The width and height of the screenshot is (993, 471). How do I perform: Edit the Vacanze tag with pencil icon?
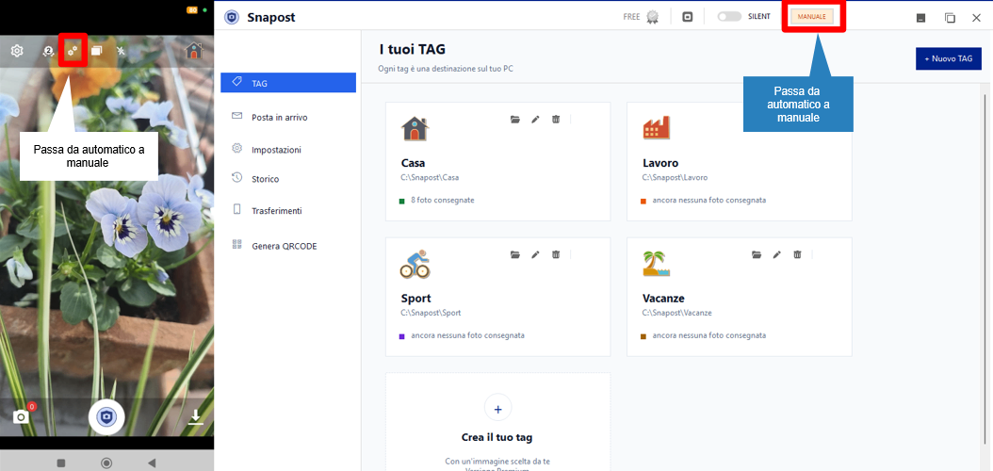[x=777, y=254]
